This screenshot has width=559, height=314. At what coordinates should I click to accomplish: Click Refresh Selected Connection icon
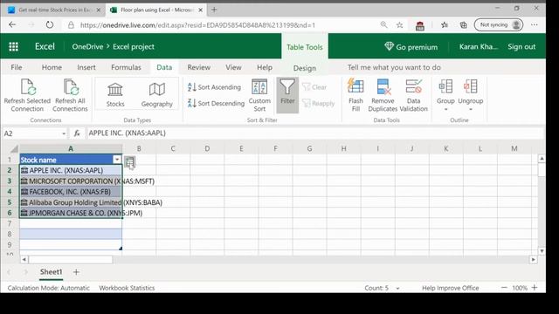click(27, 95)
